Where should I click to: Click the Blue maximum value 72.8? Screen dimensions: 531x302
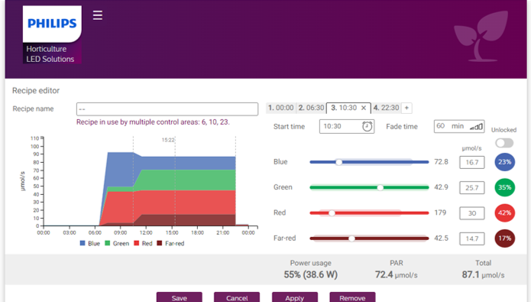click(441, 162)
